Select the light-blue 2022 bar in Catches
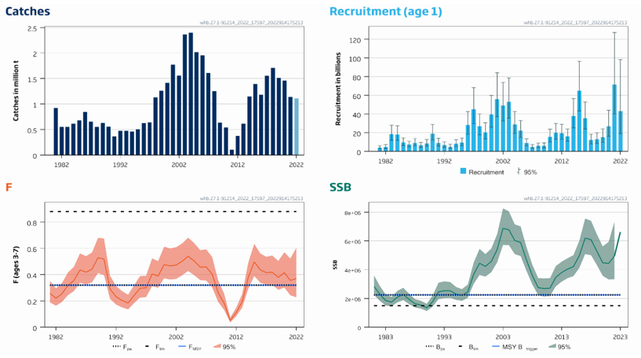Viewport: 641px width, 358px height. coord(296,126)
